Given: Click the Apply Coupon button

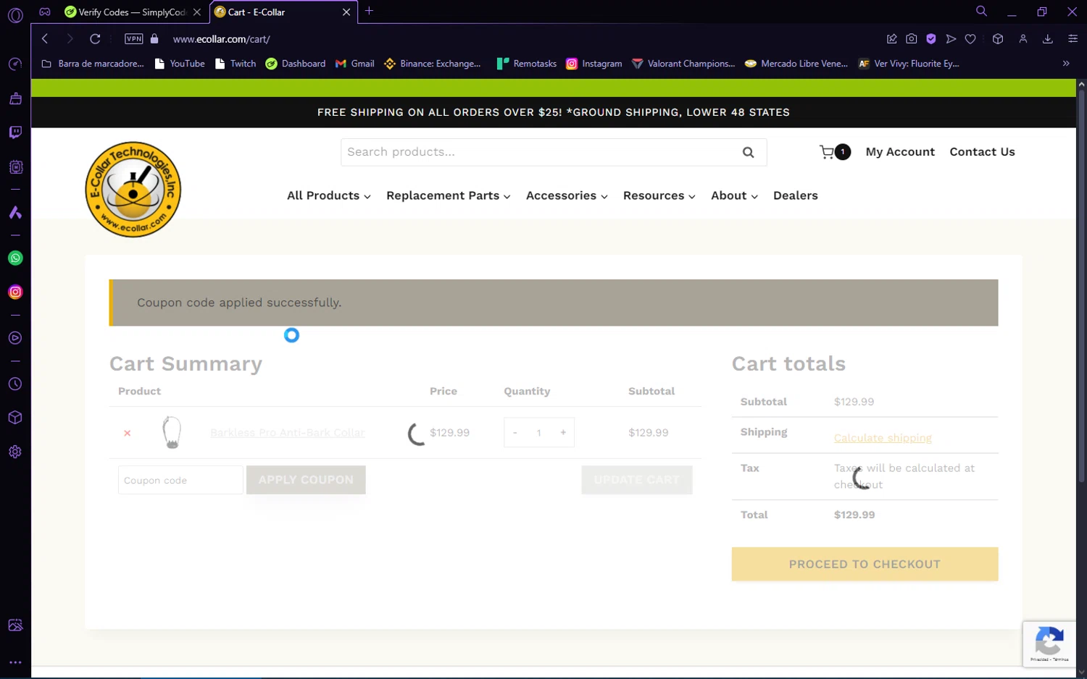Looking at the screenshot, I should 306,480.
